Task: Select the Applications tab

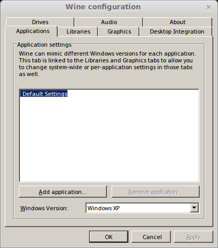Action: pos(32,31)
